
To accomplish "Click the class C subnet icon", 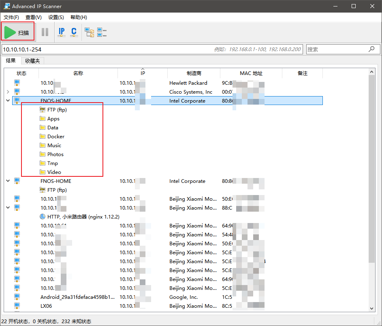I will tap(74, 32).
